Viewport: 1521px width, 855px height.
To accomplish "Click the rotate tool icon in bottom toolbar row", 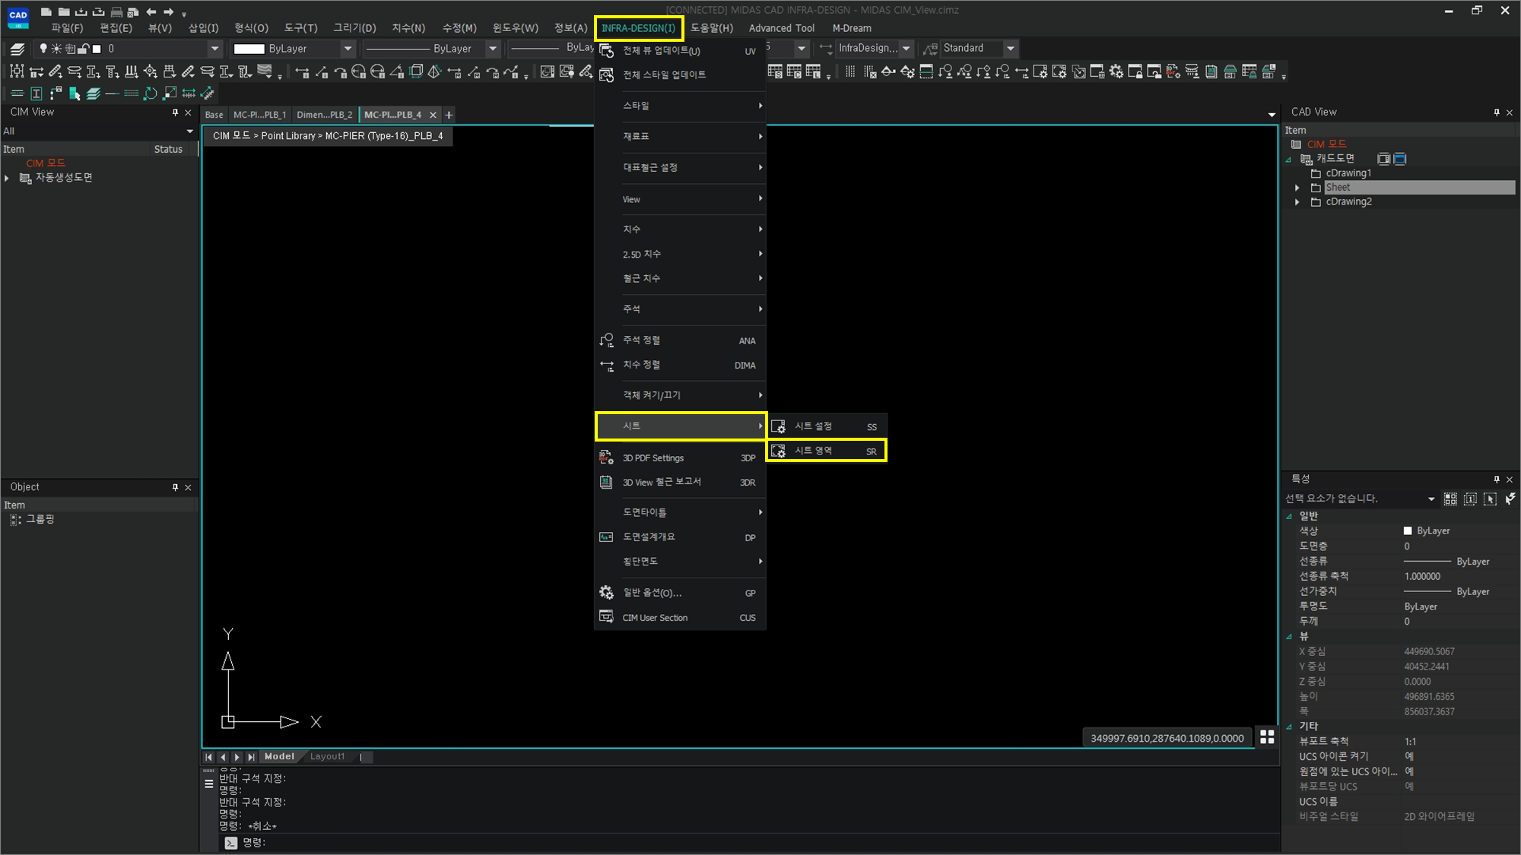I will tap(151, 93).
